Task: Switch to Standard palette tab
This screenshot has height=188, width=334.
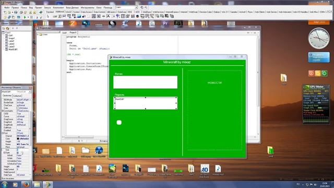Action: pyautogui.click(x=50, y=12)
